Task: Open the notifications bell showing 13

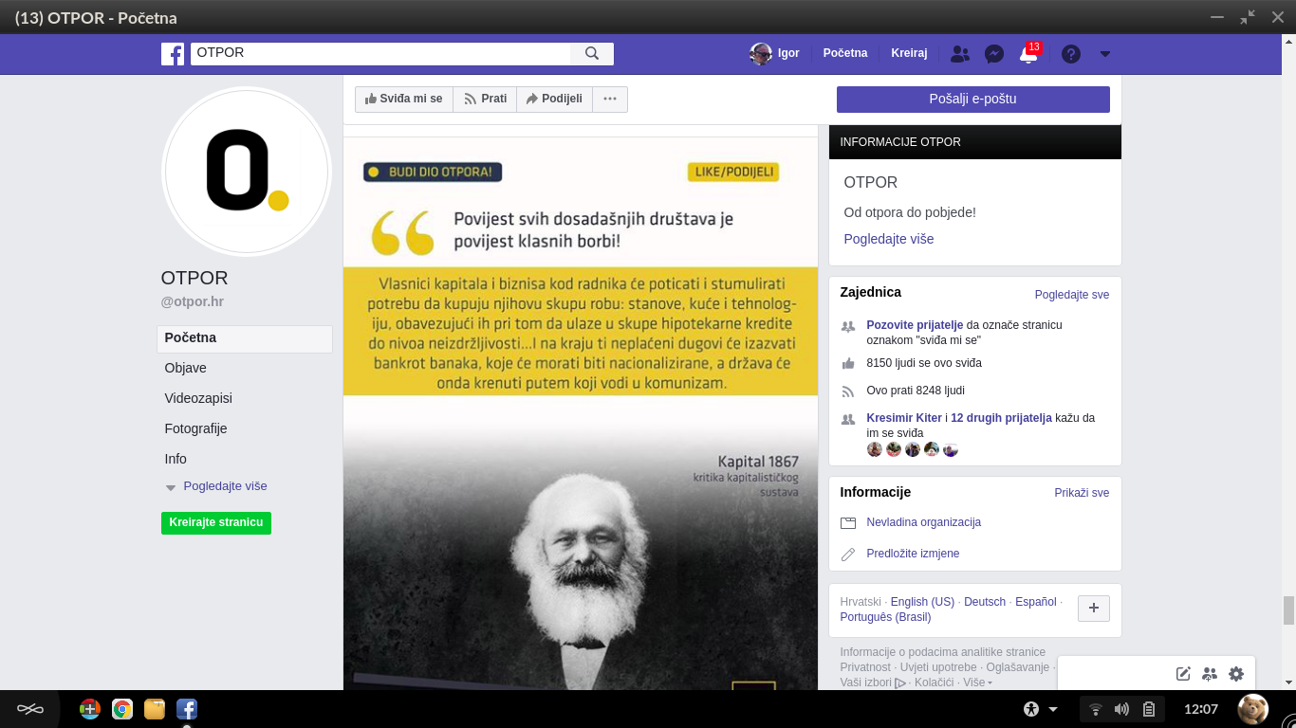Action: point(1028,54)
